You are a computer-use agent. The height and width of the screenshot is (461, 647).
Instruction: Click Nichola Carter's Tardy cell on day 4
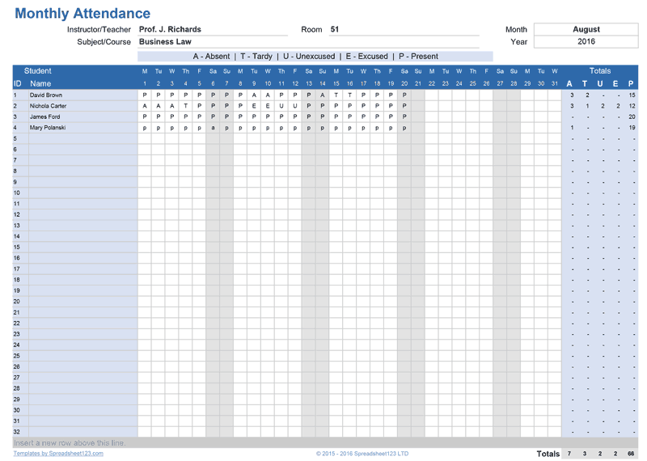click(x=185, y=106)
